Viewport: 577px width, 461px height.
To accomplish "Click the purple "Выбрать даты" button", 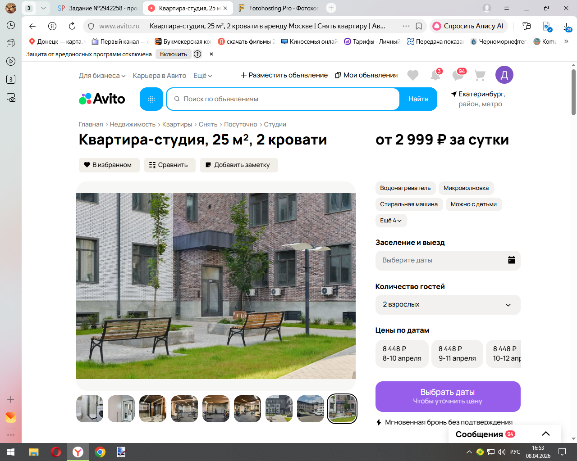I will pyautogui.click(x=448, y=397).
